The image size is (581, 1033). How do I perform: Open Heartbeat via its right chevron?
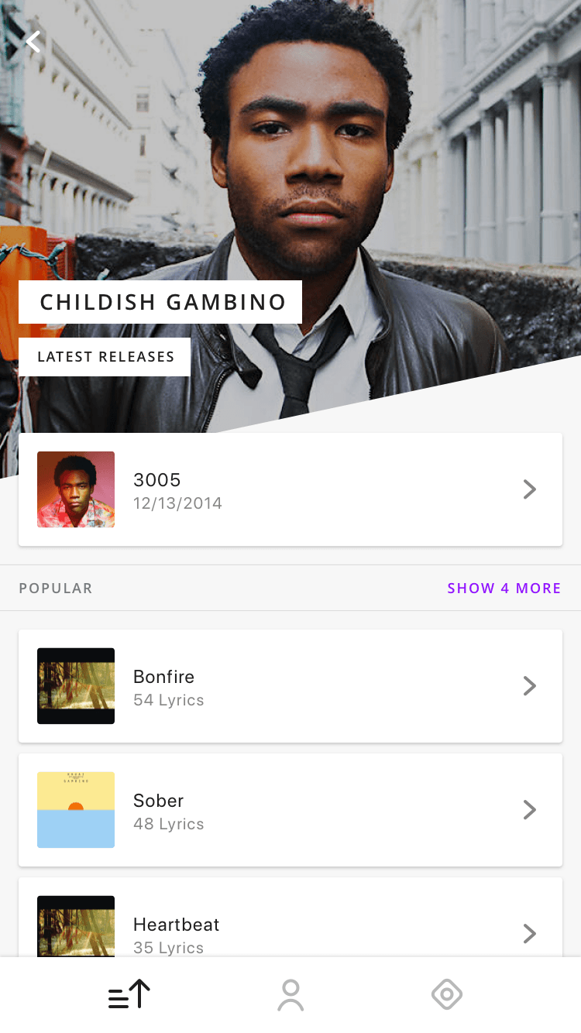[530, 934]
